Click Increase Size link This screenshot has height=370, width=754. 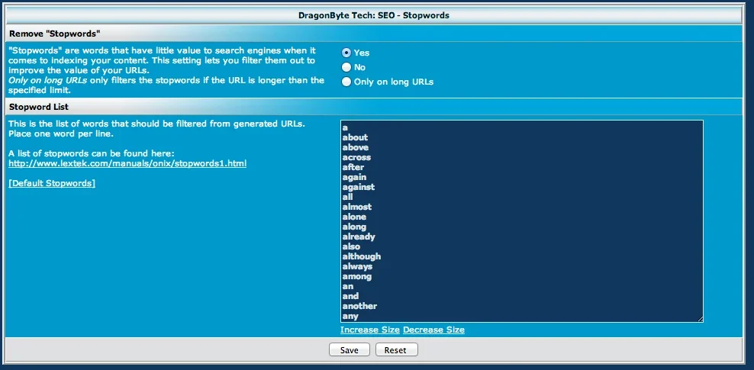click(x=370, y=330)
